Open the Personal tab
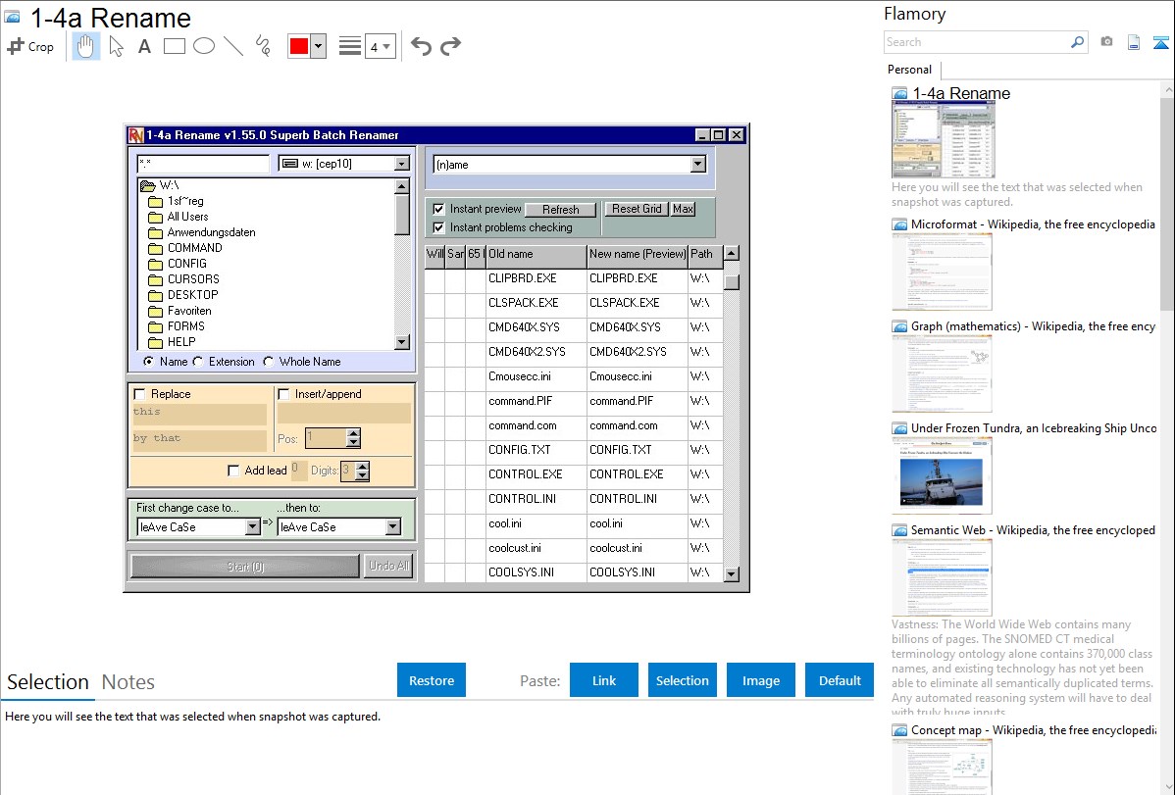1175x795 pixels. 909,70
